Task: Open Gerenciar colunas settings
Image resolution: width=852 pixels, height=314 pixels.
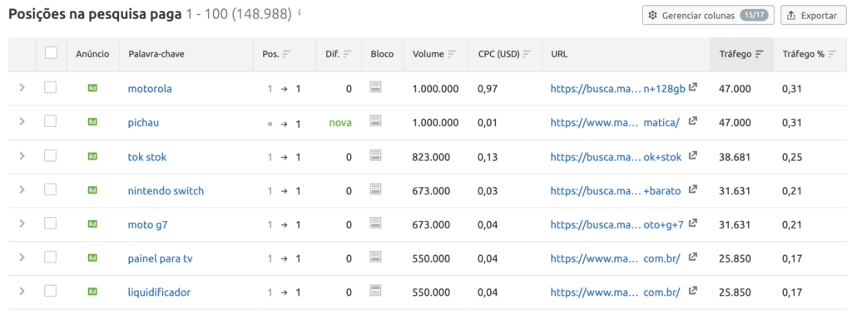Action: pos(708,15)
